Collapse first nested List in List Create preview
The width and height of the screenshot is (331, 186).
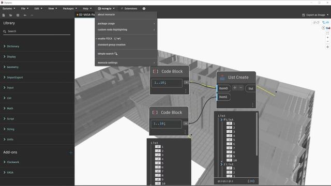pyautogui.click(x=221, y=119)
